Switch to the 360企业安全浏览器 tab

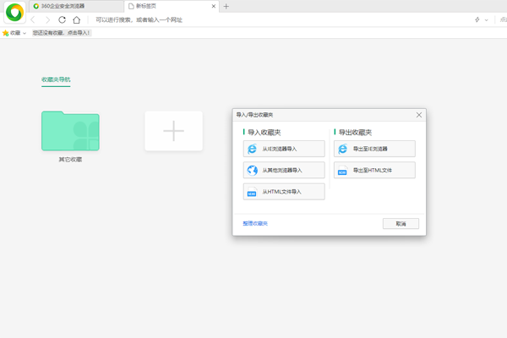pyautogui.click(x=76, y=6)
